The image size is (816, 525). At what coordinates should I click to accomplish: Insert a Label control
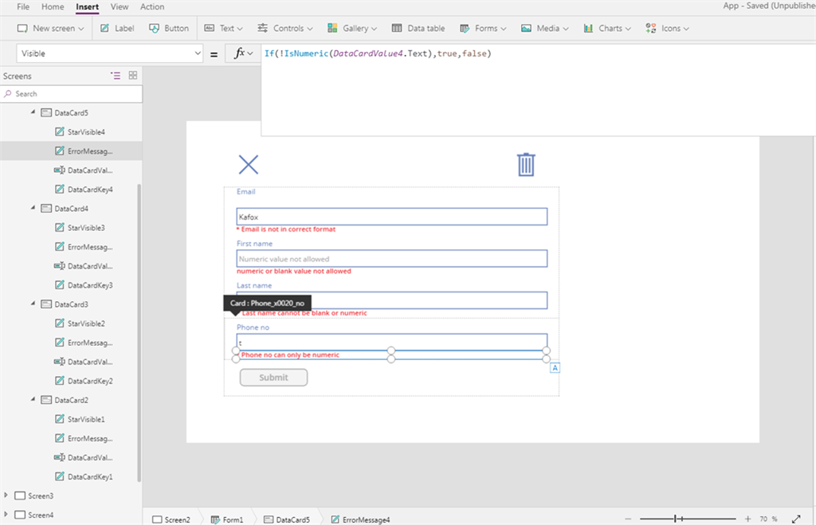click(117, 28)
